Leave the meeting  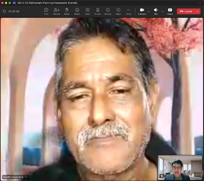coord(186,11)
